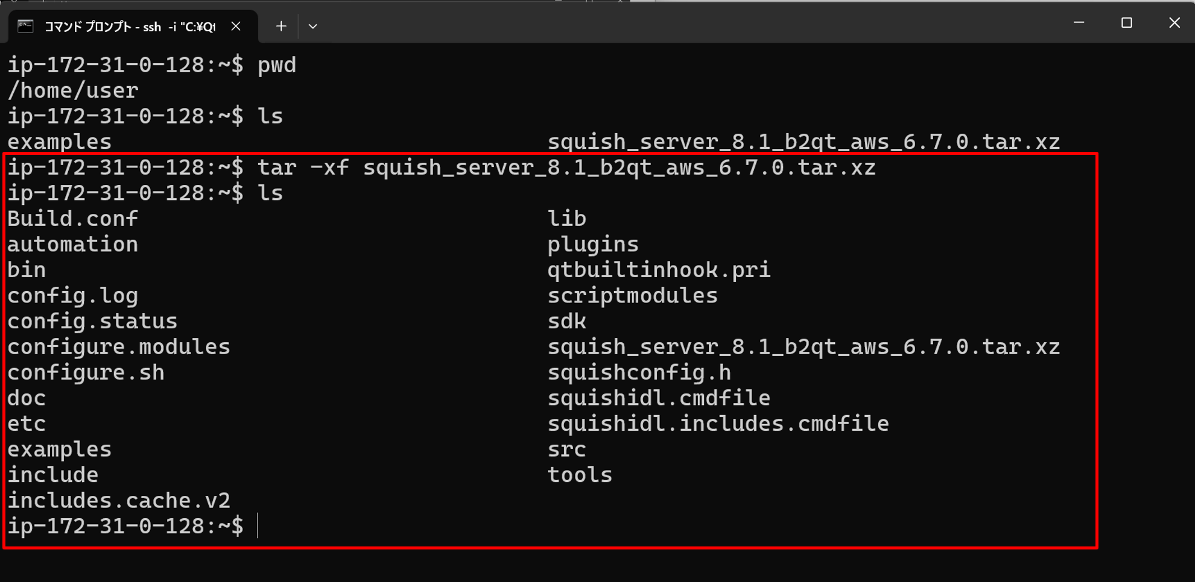Click the scriptmodules directory name
The image size is (1195, 582).
pos(632,295)
